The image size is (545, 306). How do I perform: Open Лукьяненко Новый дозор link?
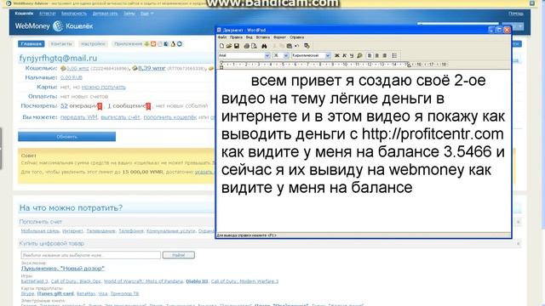62,269
